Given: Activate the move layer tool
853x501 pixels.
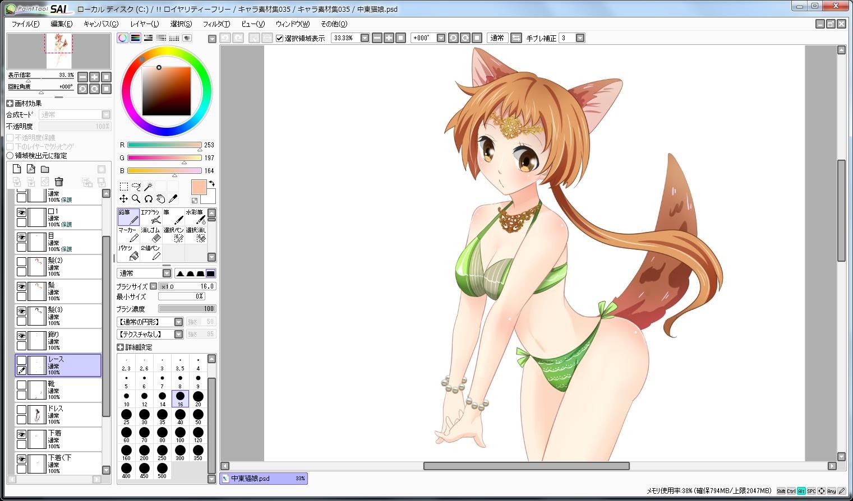Looking at the screenshot, I should 123,198.
